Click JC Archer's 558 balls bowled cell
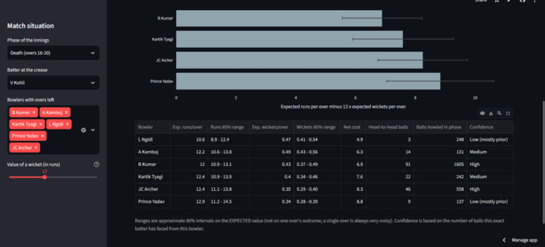The height and width of the screenshot is (247, 545). [x=440, y=189]
